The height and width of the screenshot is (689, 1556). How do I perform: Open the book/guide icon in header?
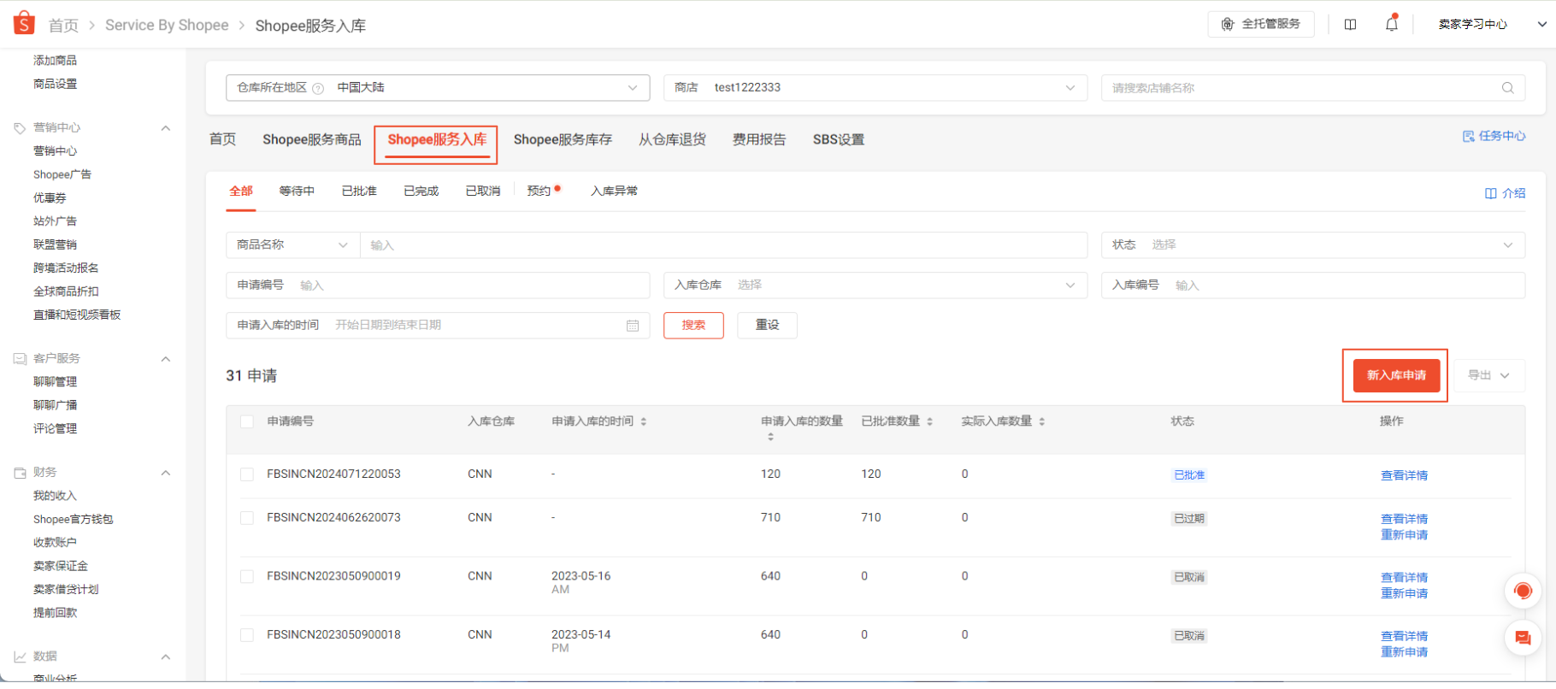[x=1350, y=24]
